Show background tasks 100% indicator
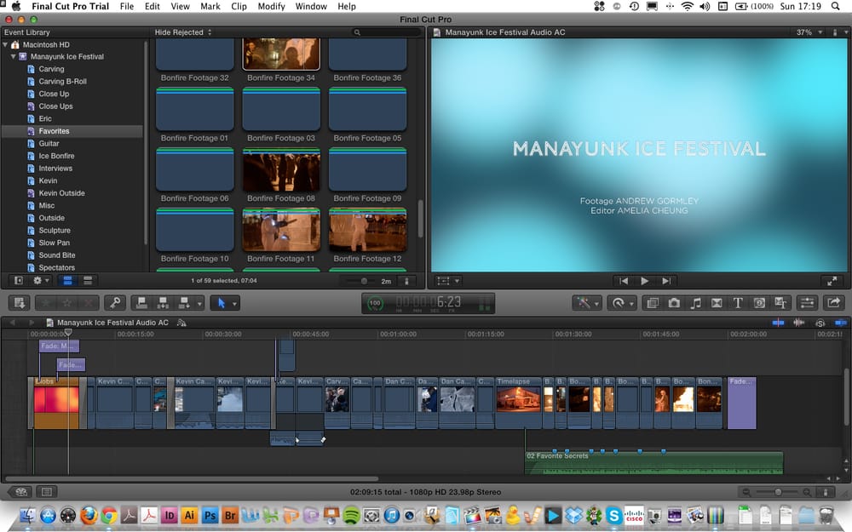This screenshot has height=532, width=852. click(375, 304)
